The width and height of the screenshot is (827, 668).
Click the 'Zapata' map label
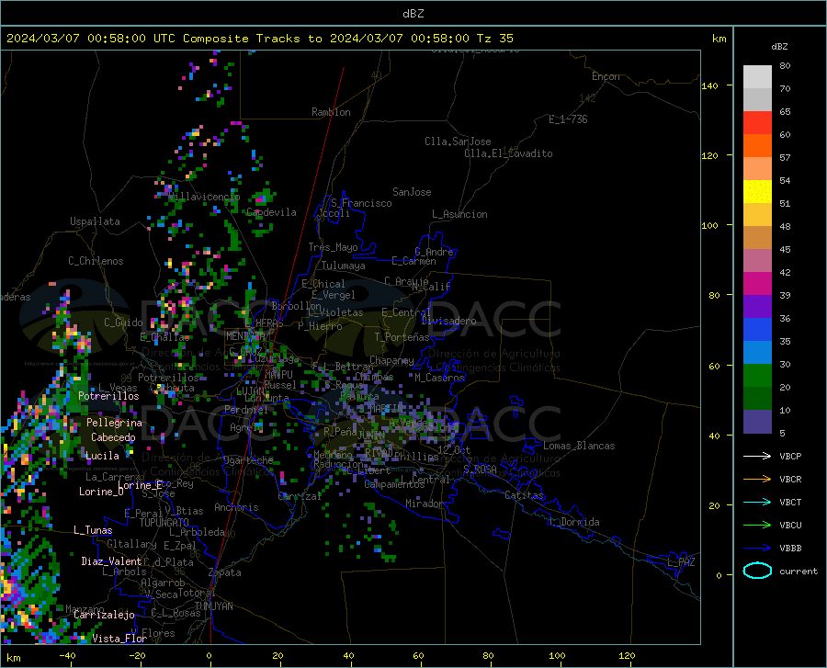tap(225, 572)
